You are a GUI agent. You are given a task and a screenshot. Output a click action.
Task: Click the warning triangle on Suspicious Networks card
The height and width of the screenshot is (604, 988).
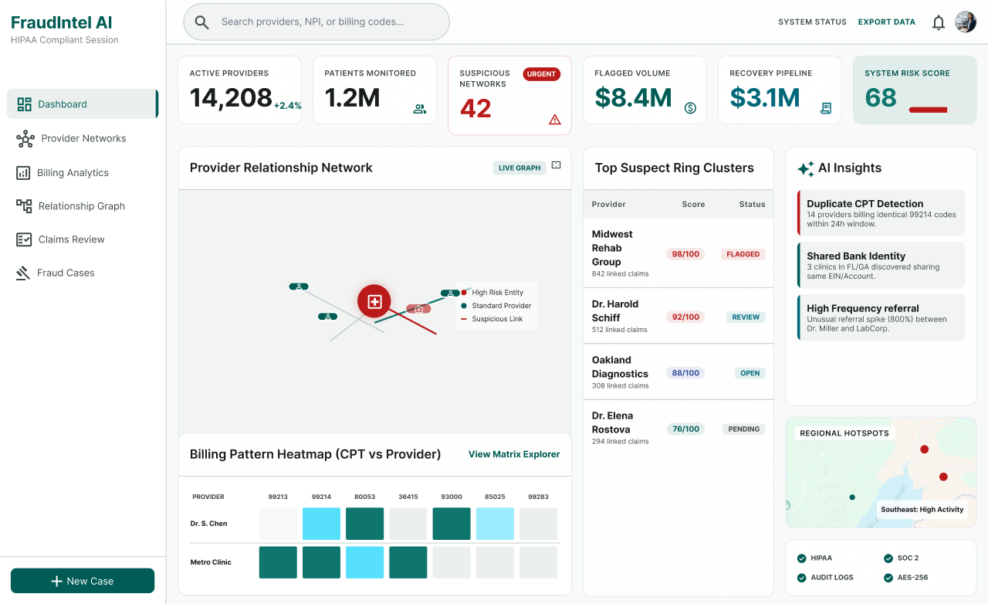pos(555,119)
